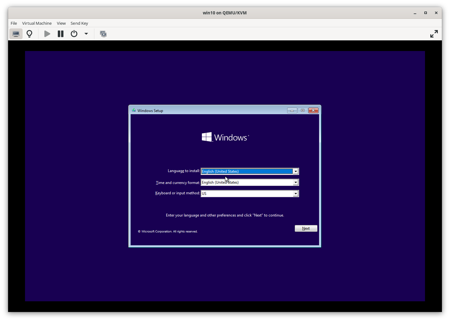
Task: Minimize the win10 QEMU/KVM window
Action: tap(415, 13)
